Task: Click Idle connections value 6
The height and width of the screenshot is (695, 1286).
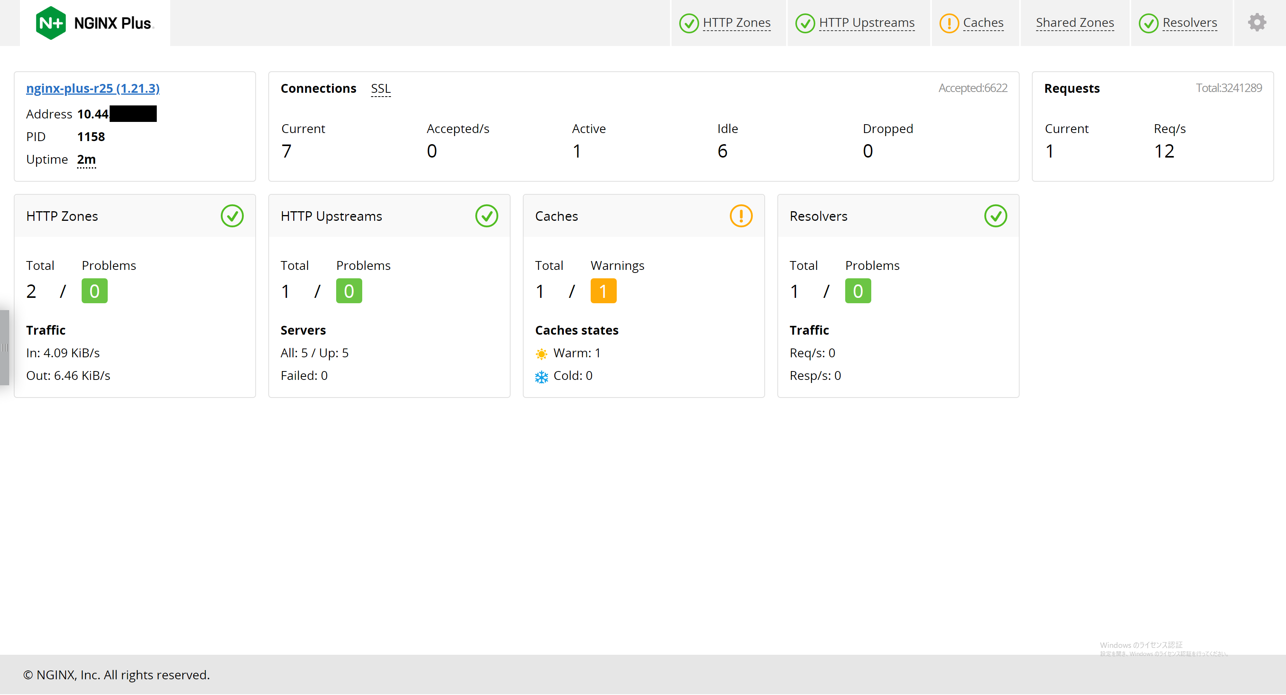Action: 723,151
